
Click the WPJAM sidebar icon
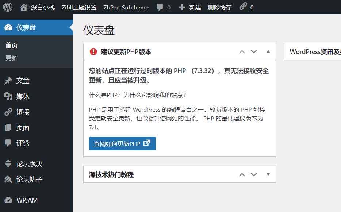(x=9, y=200)
